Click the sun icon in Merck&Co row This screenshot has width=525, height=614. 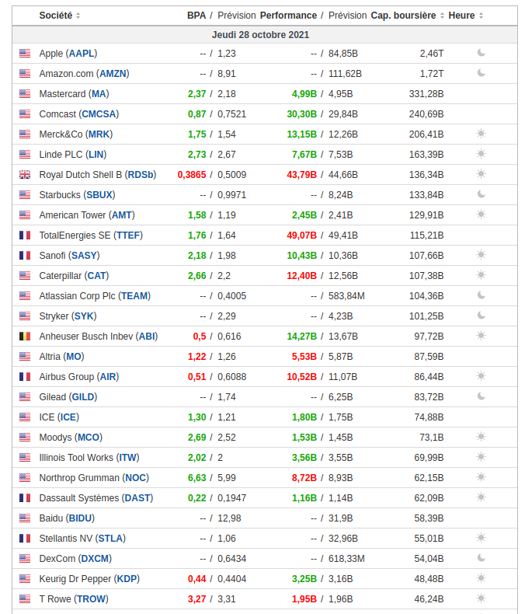pos(481,134)
